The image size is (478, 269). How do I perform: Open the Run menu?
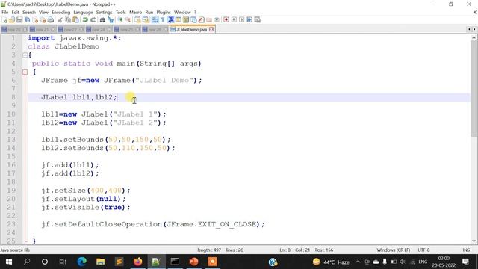pyautogui.click(x=149, y=12)
